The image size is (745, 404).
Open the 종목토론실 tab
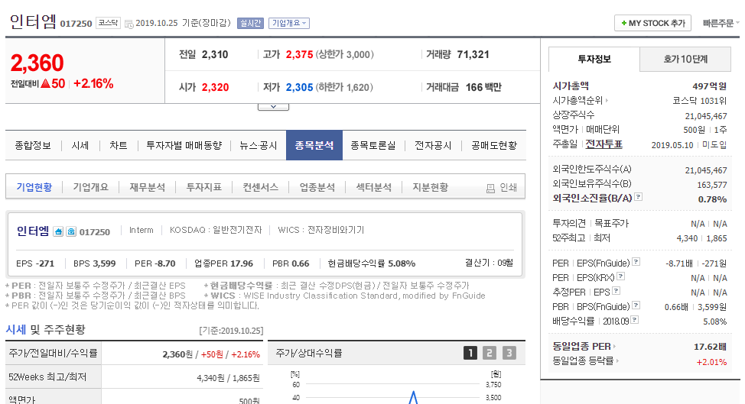tap(373, 146)
